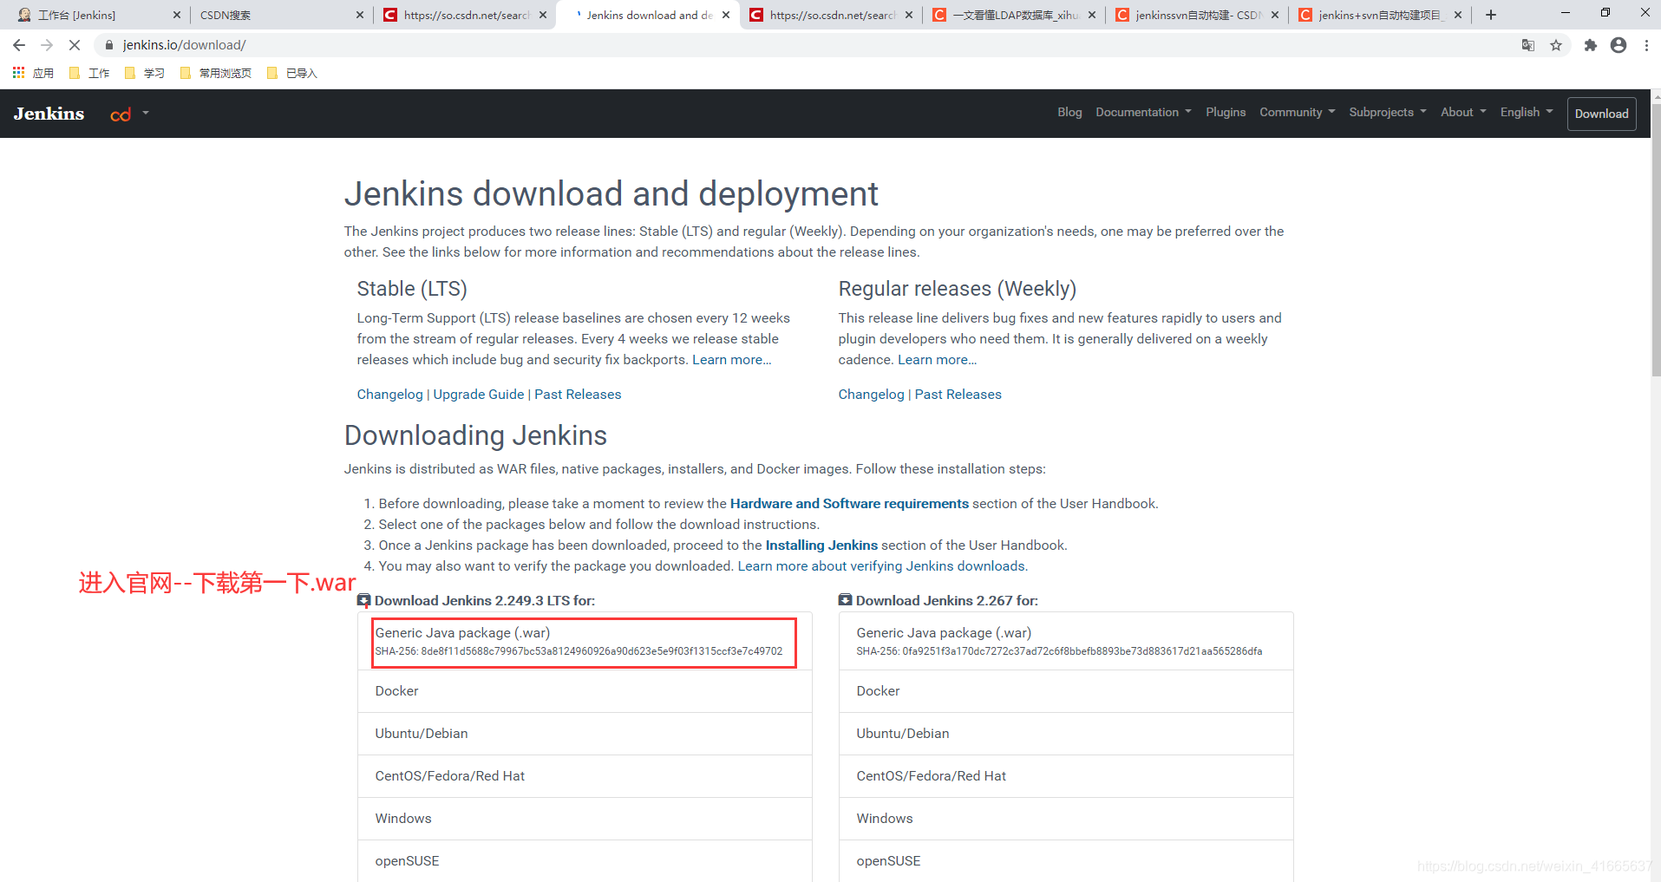Viewport: 1661px width, 882px height.
Task: Open Past Releases under Regular releases
Action: [x=958, y=395]
